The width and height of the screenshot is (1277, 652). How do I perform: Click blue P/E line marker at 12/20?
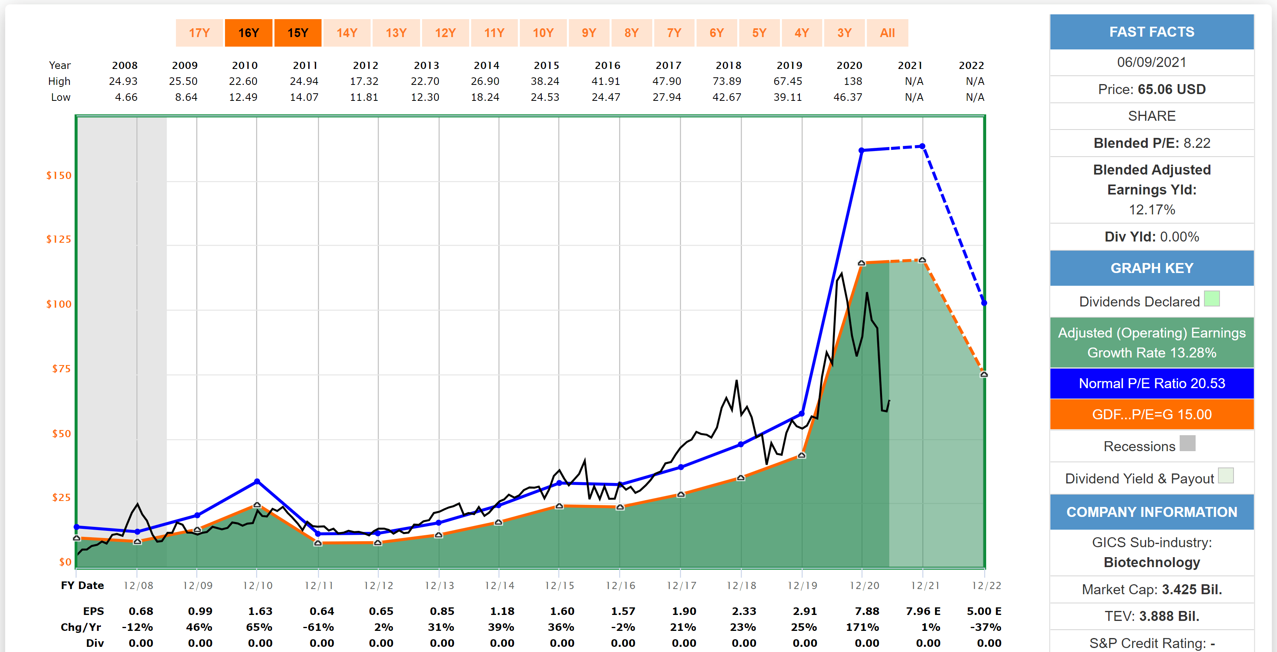[x=862, y=150]
